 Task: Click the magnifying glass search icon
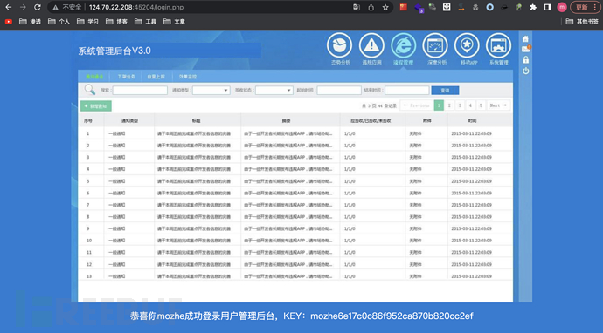tap(90, 90)
